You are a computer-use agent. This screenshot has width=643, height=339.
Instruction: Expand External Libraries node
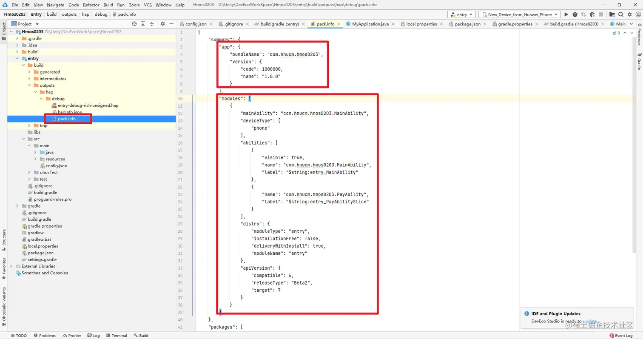[11, 266]
